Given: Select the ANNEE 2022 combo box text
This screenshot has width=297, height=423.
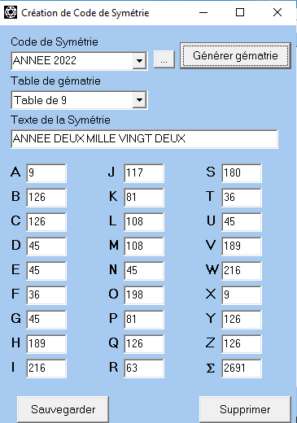Looking at the screenshot, I should pyautogui.click(x=72, y=60).
